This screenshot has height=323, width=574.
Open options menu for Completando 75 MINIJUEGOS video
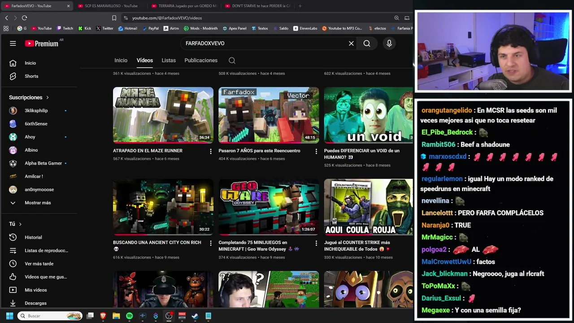click(316, 244)
